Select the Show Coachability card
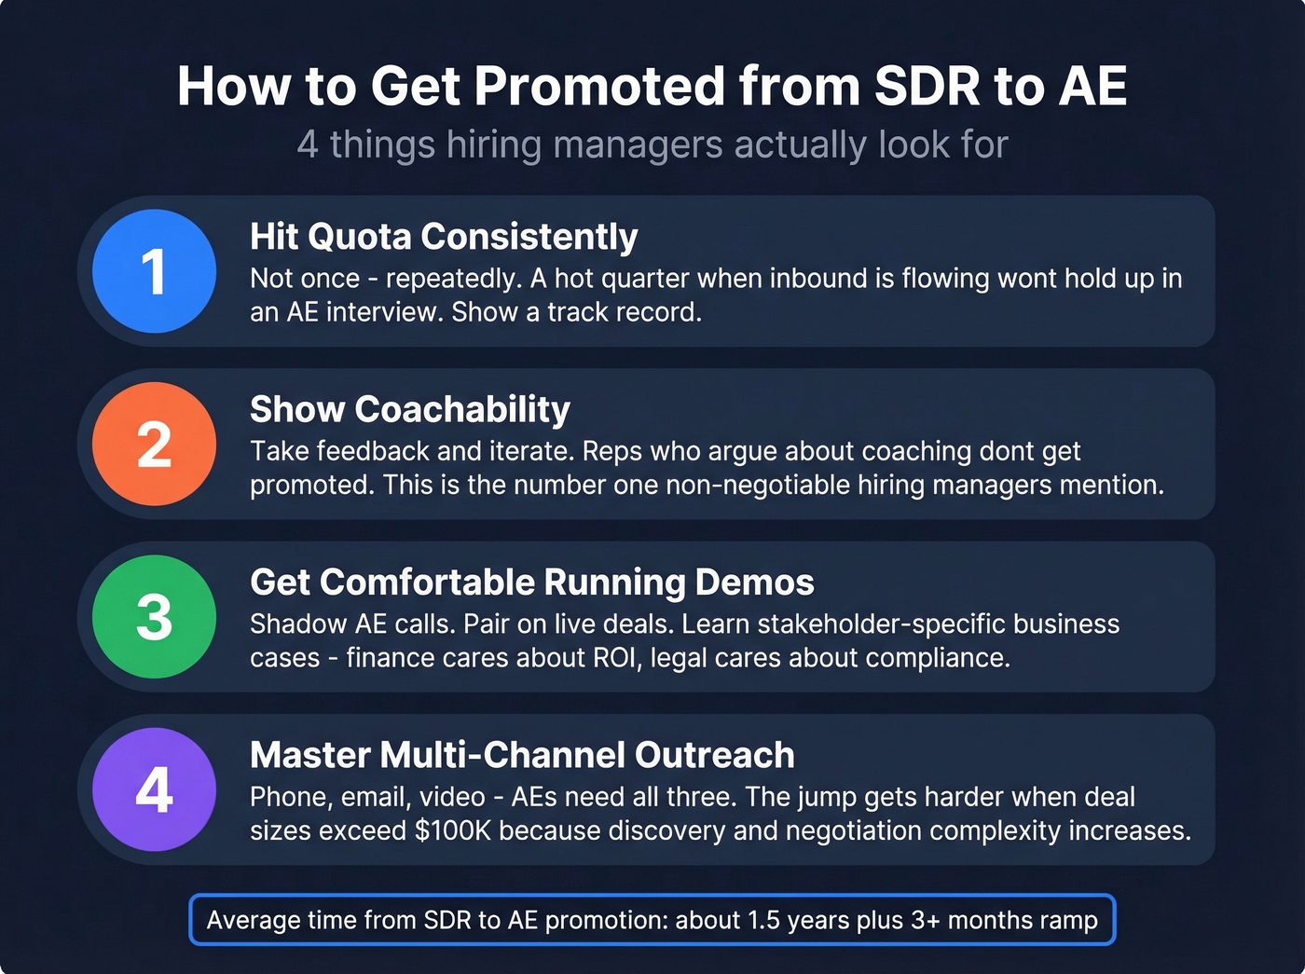Screen dimensions: 1305x974 pyautogui.click(x=652, y=444)
